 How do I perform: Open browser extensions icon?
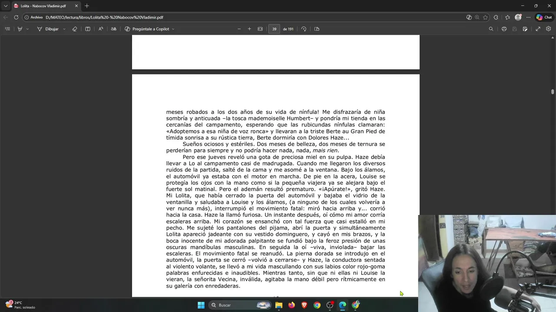tap(496, 17)
